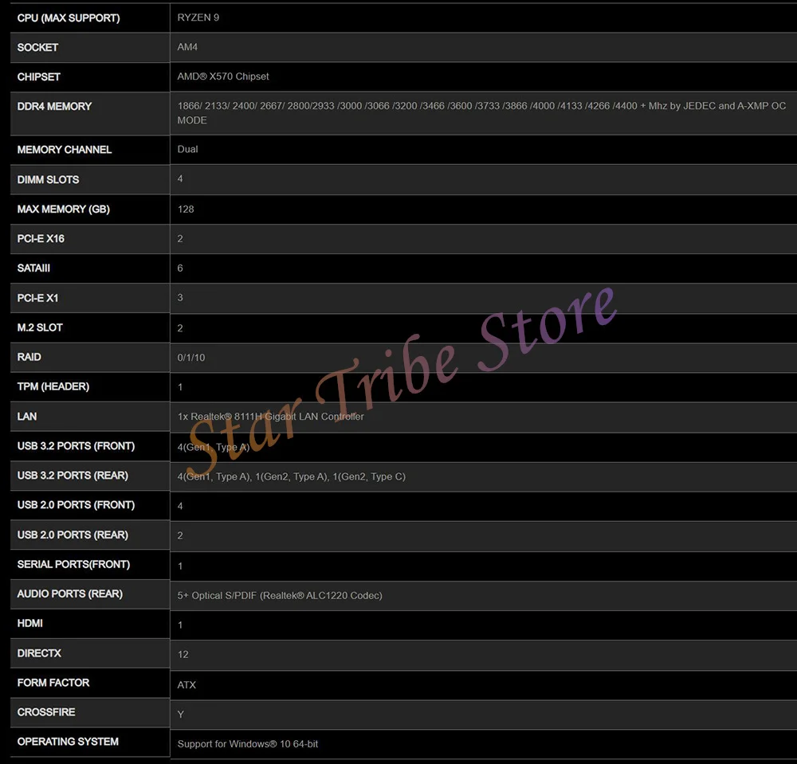Image resolution: width=797 pixels, height=764 pixels.
Task: Select the AMD X570 Chipset text
Action: (223, 76)
